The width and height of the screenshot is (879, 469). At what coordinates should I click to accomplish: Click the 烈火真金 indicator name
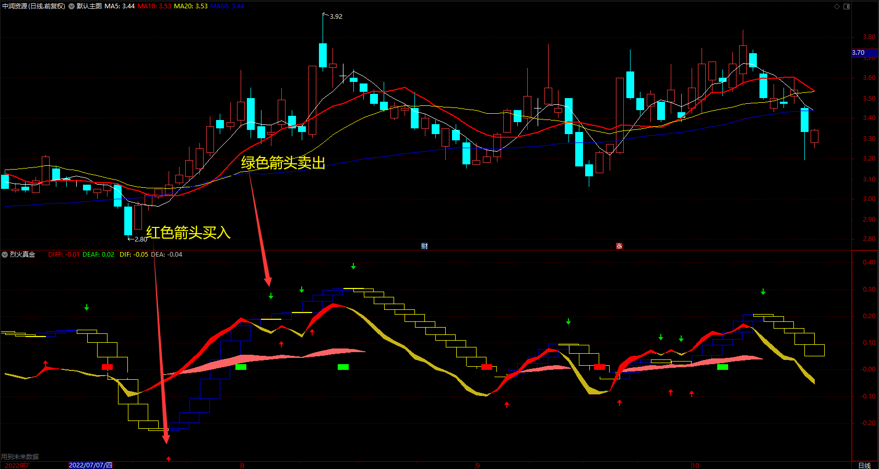22,255
